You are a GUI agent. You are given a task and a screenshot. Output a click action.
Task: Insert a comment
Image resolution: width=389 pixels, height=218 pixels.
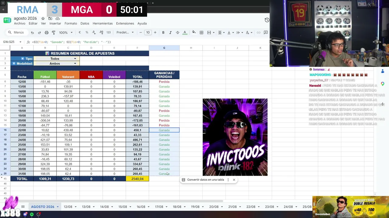coord(266,33)
